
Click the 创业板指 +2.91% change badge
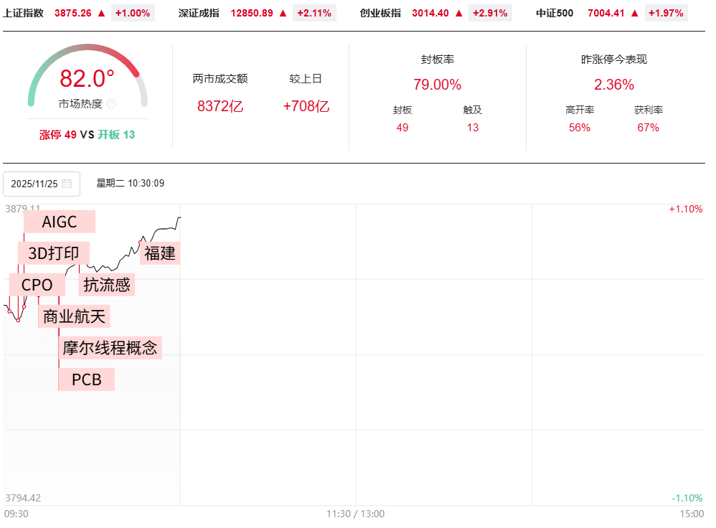pyautogui.click(x=490, y=13)
